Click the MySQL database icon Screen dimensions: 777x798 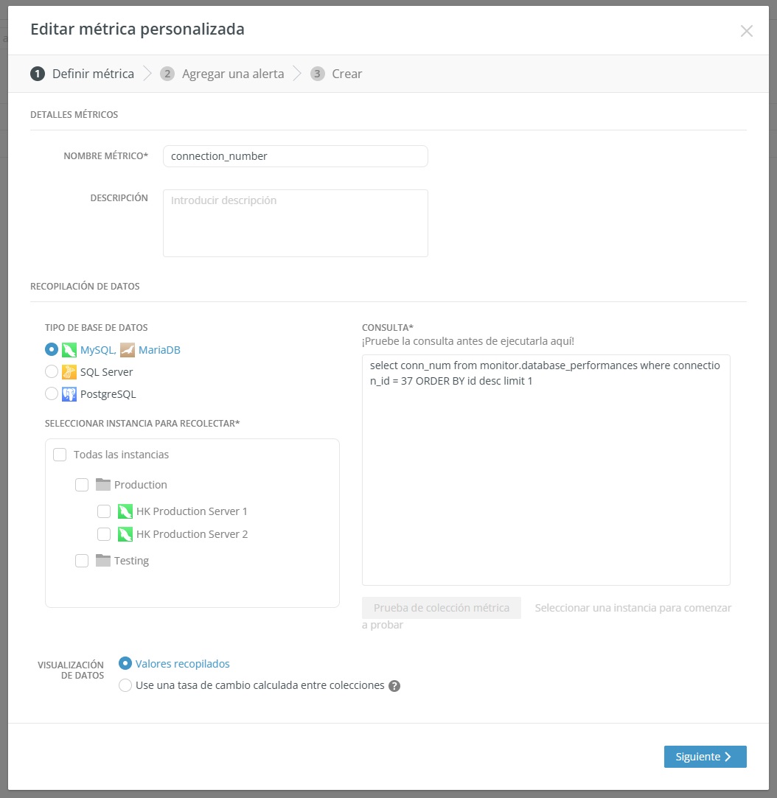[x=69, y=350]
